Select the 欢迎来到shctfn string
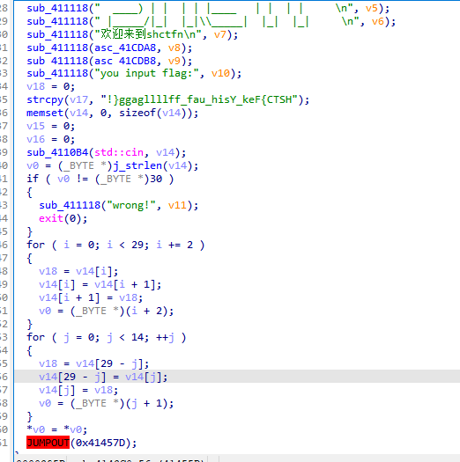This screenshot has height=462, width=460. click(x=148, y=34)
